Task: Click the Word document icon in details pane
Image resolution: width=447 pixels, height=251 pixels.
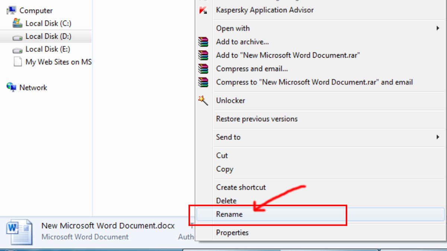Action: coord(20,232)
